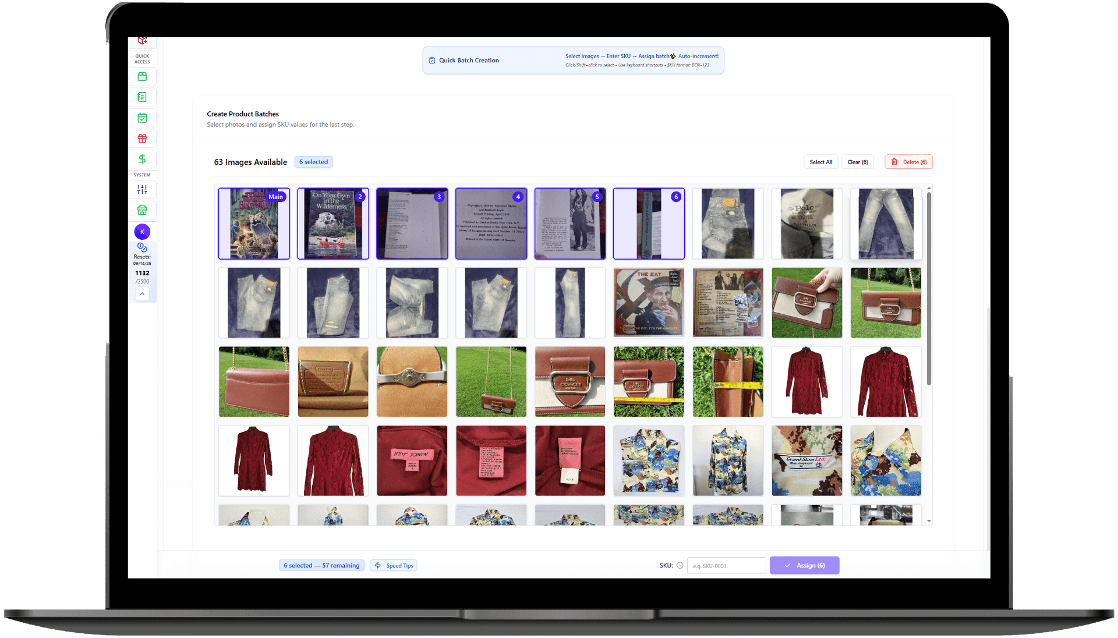Deselect the Main Star Wars book image

(x=254, y=224)
